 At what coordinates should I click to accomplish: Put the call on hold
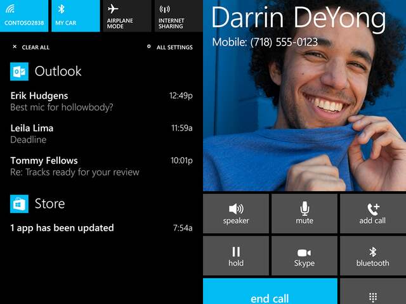click(236, 256)
